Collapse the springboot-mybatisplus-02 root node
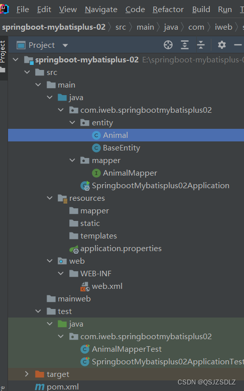The width and height of the screenshot is (244, 391). click(x=16, y=59)
